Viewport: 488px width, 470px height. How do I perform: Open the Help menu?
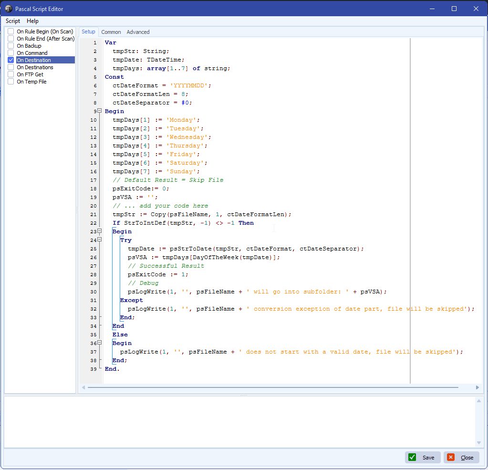(32, 21)
